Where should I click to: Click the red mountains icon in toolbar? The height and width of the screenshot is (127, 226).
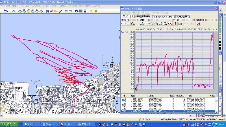pyautogui.click(x=52, y=11)
